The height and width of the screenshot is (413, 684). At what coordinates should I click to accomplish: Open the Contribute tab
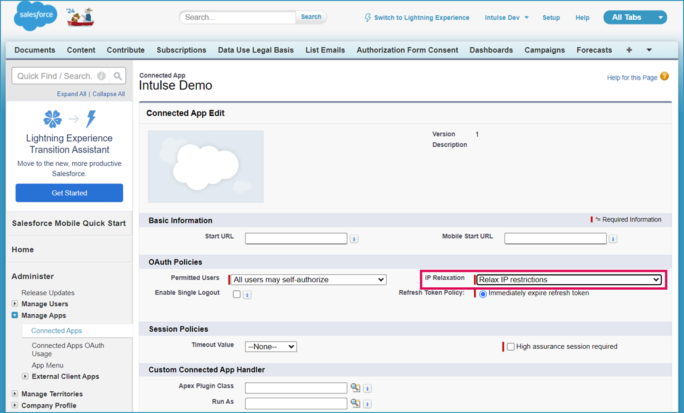(x=126, y=50)
